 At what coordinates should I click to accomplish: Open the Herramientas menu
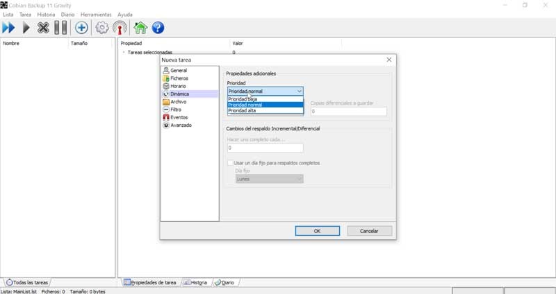[x=96, y=15]
